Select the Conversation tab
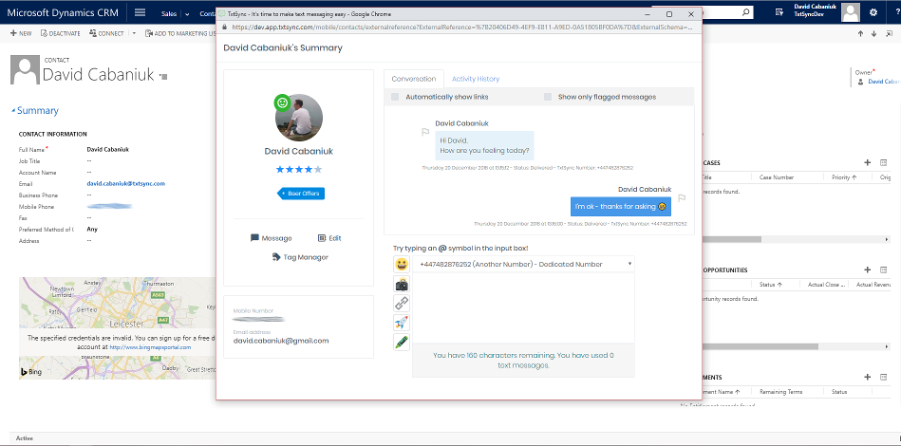This screenshot has height=446, width=901. pos(414,79)
